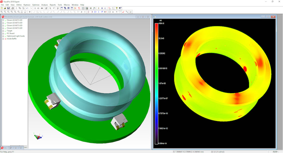Click the Open file folder icon
Viewport: 283px width, 153px height.
coord(5,8)
